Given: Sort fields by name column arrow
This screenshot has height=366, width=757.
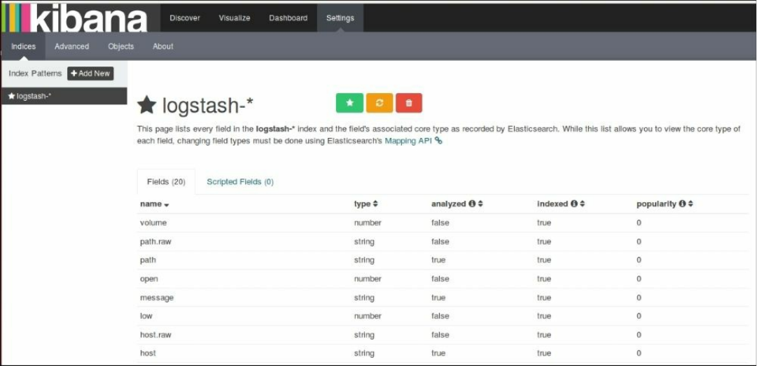Looking at the screenshot, I should pos(167,205).
